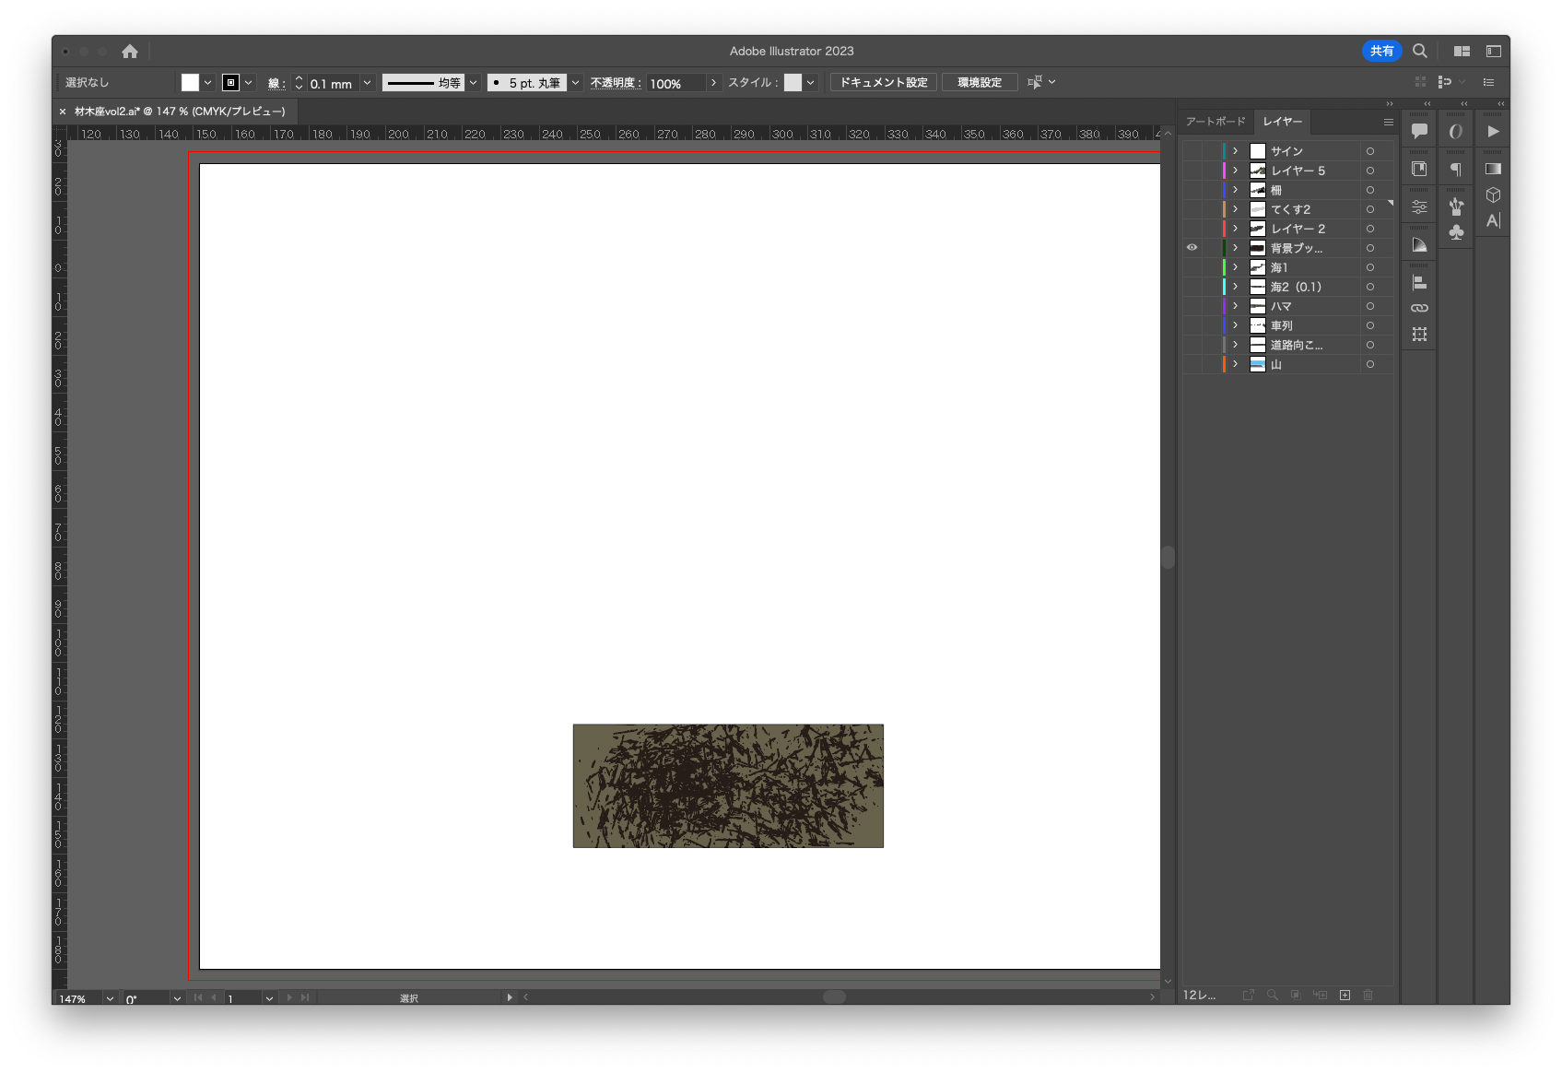
Task: Open the Links panel chain icon
Action: coord(1419,308)
